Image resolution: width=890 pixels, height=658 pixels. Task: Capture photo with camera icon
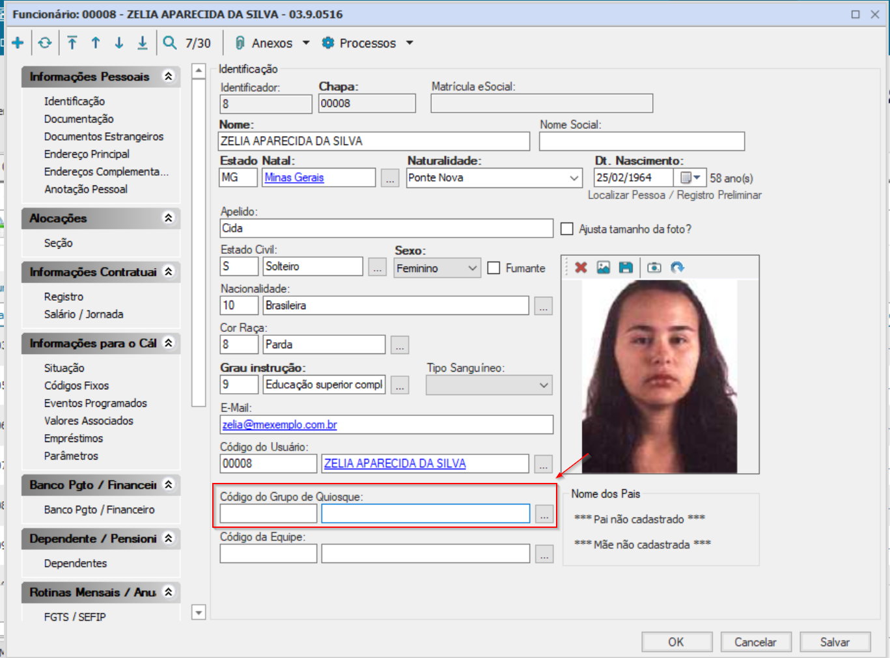point(654,267)
